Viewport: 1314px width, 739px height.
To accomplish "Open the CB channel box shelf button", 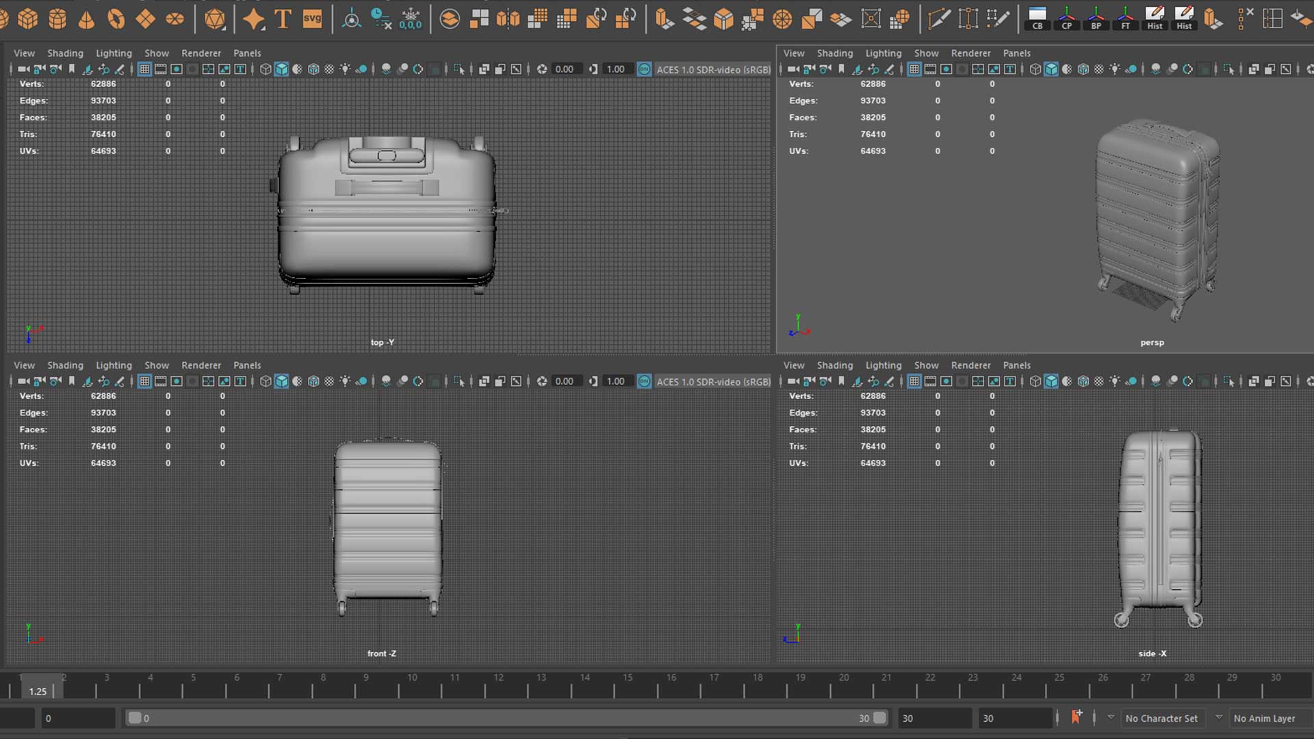I will (1037, 18).
